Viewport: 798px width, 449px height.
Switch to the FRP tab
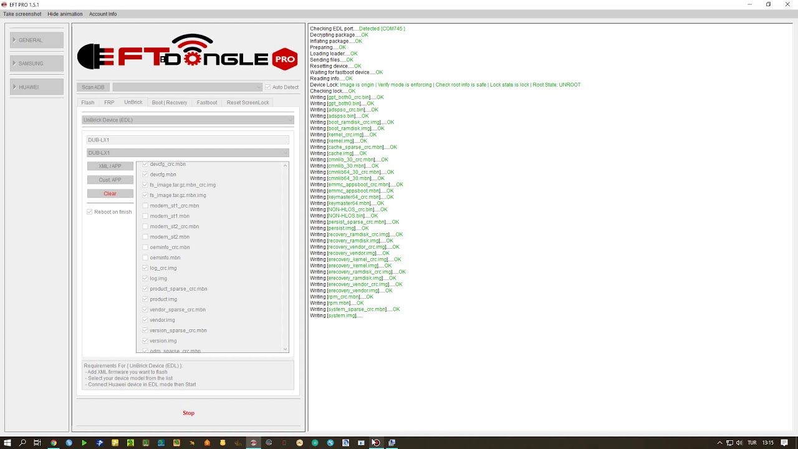[x=109, y=102]
